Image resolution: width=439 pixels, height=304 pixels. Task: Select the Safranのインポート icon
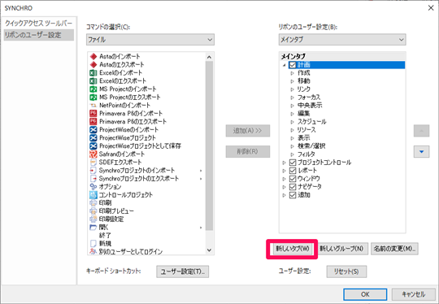pos(93,154)
